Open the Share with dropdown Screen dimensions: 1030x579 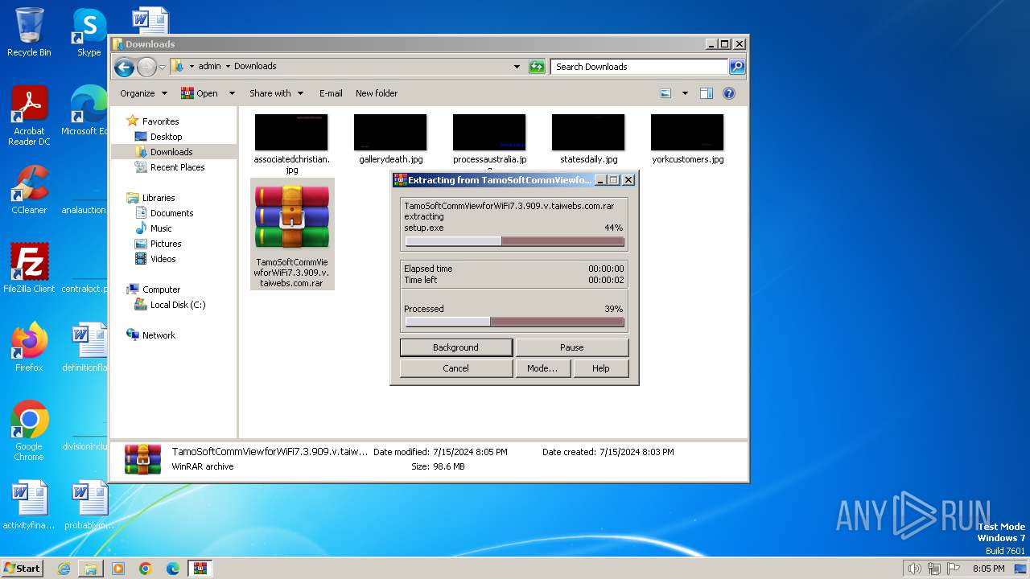pyautogui.click(x=276, y=93)
